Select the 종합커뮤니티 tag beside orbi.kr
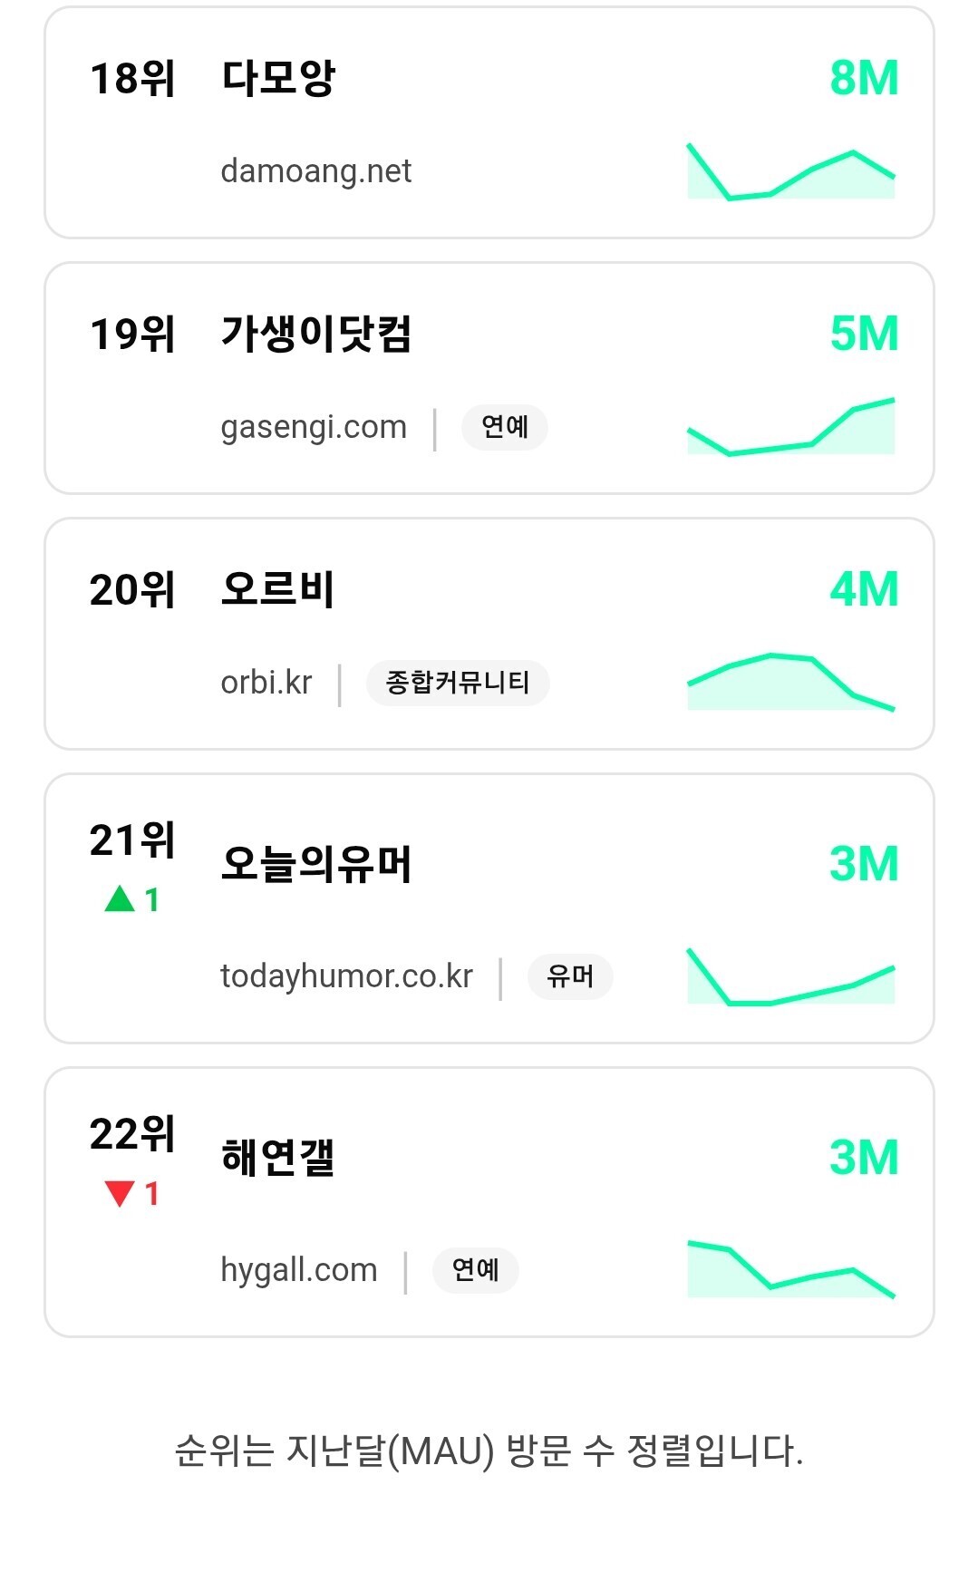Viewport: 978px width, 1582px height. [x=458, y=683]
